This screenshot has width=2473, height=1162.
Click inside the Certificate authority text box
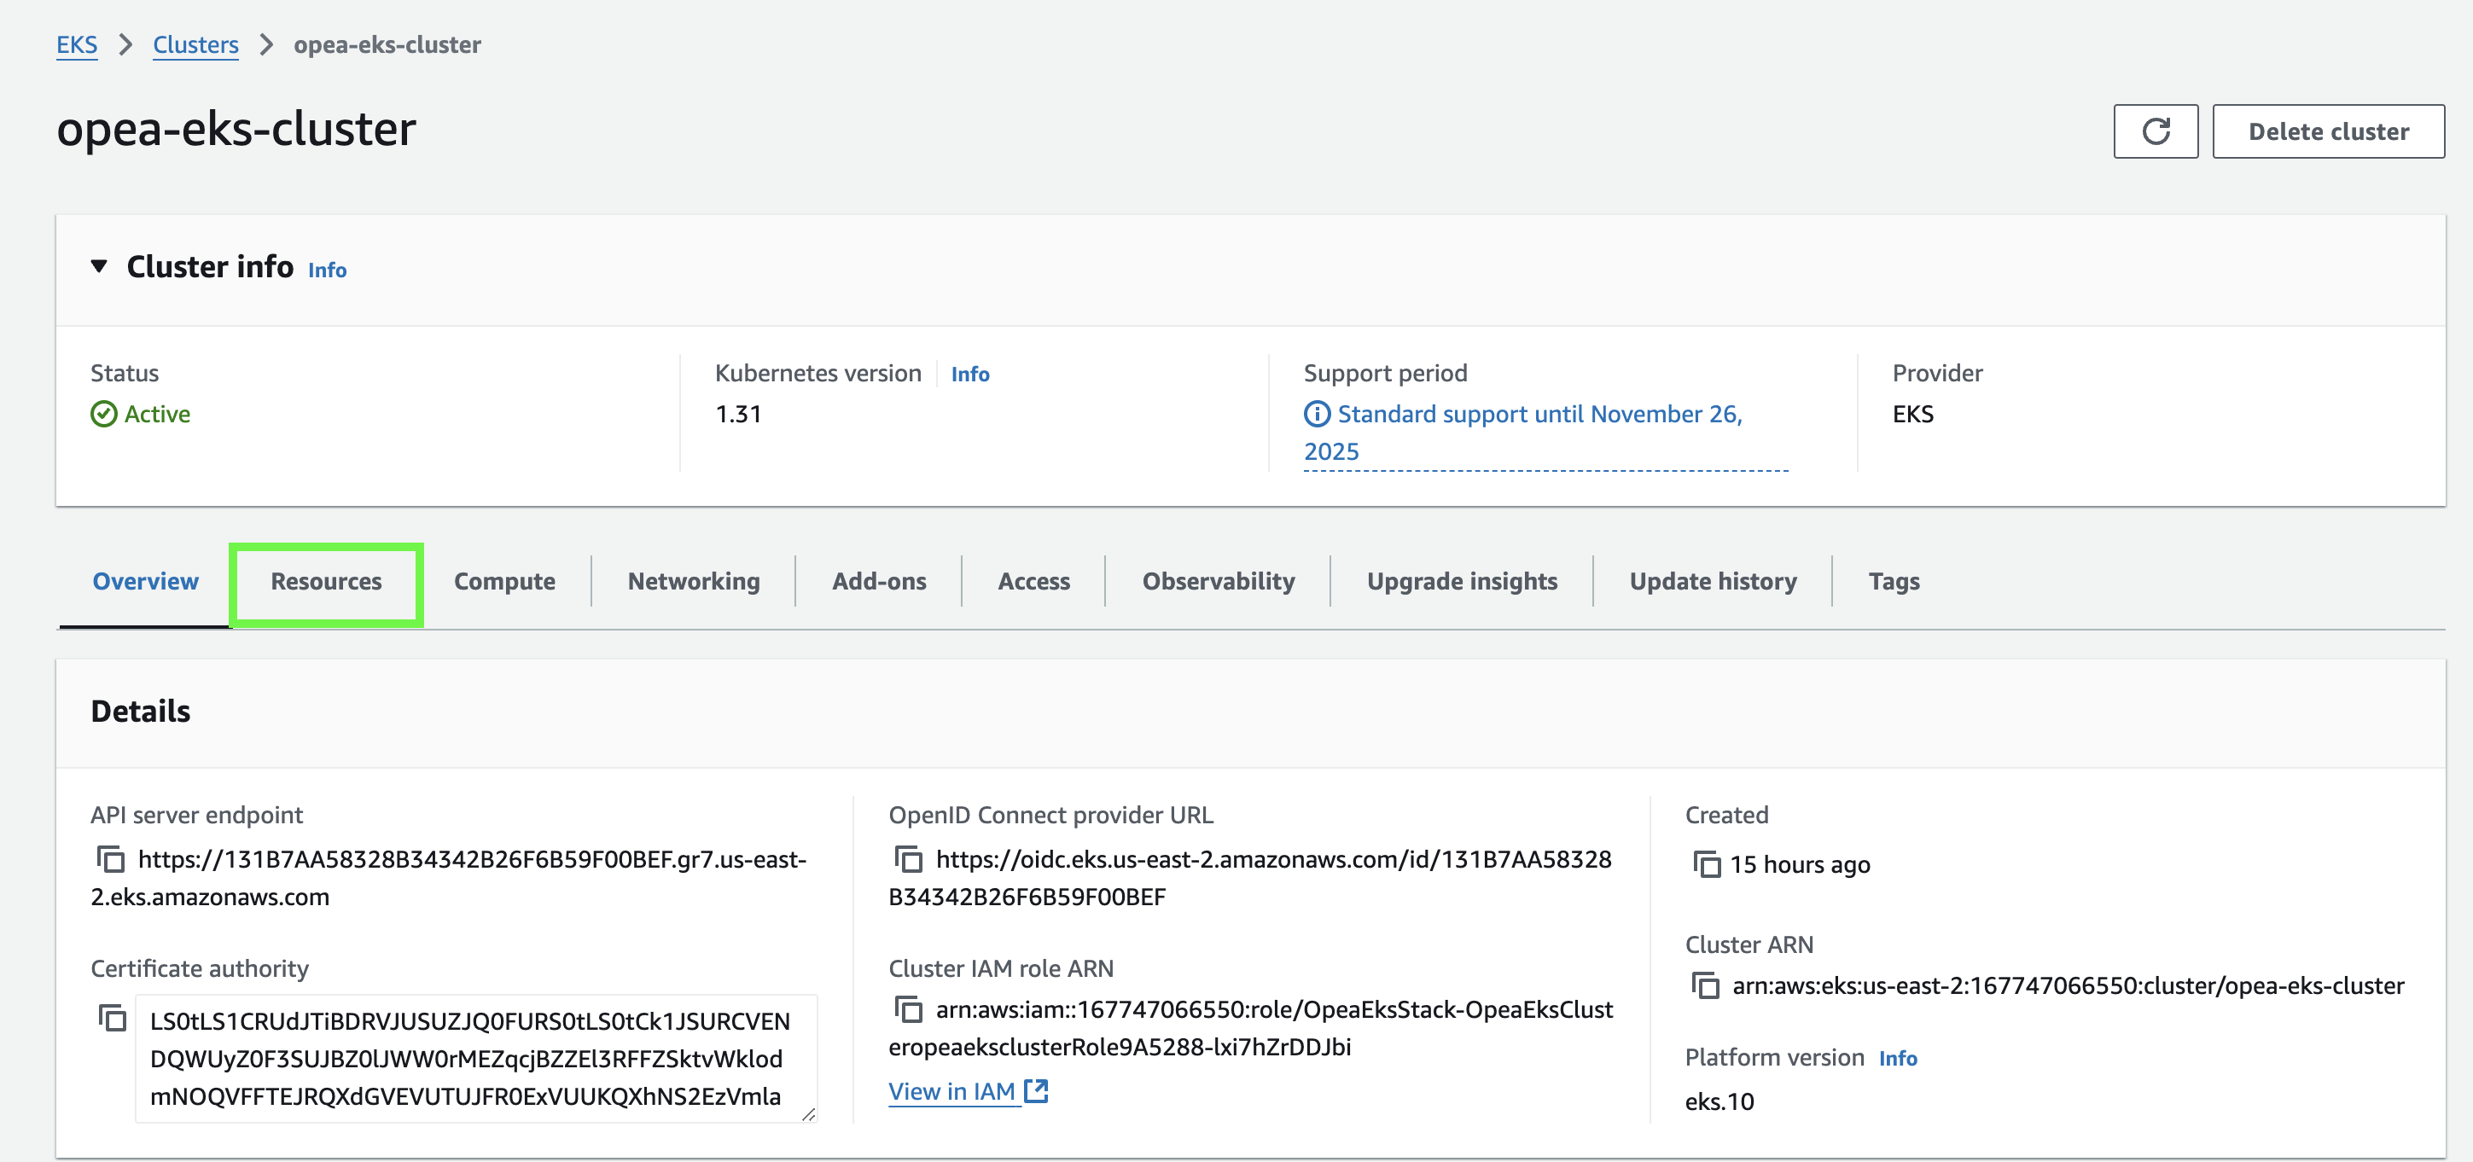(475, 1059)
